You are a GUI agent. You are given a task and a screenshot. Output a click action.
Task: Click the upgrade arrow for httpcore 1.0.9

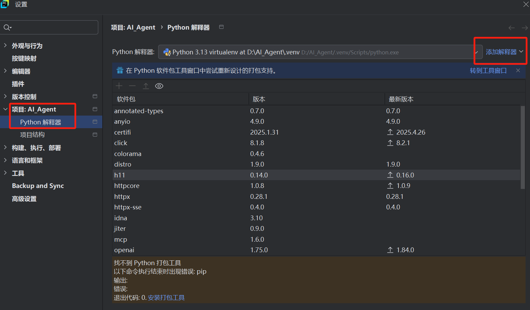(390, 186)
